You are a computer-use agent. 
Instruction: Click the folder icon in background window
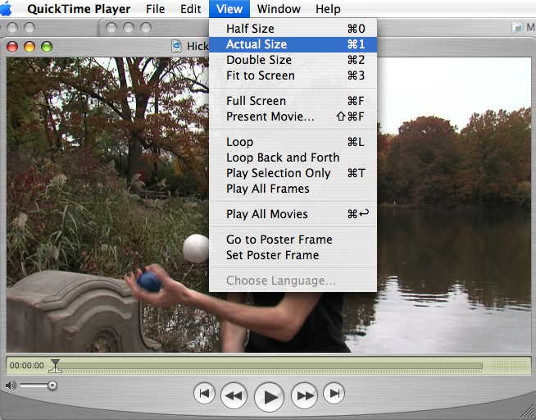(x=517, y=27)
